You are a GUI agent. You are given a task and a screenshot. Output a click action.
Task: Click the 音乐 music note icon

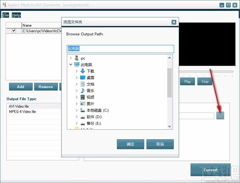coord(83,91)
